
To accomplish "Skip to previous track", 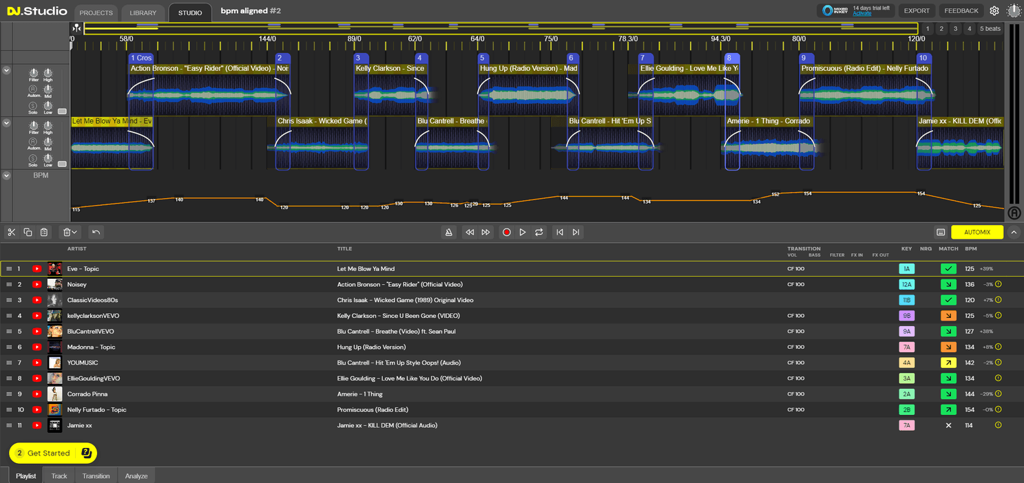I will click(560, 233).
